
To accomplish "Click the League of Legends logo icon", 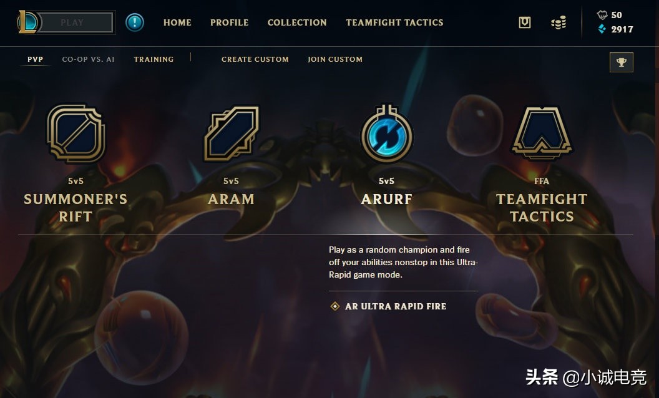I will [28, 22].
